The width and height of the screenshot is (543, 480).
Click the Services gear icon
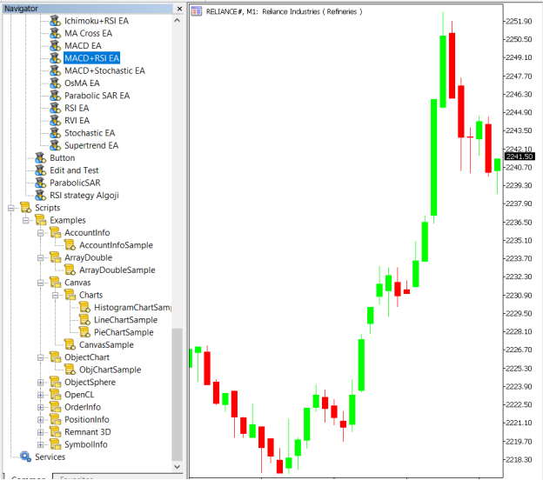[25, 457]
